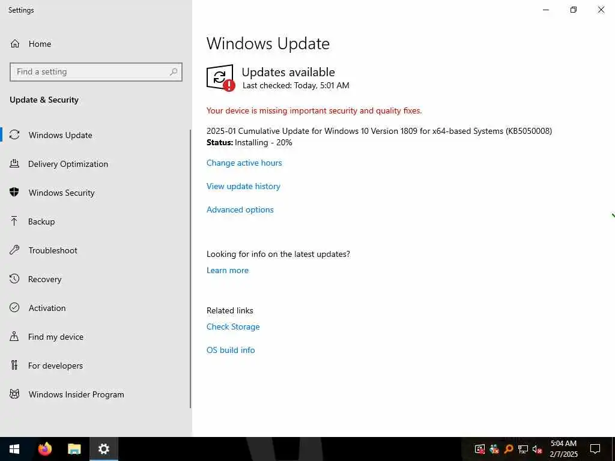Click the For developers tools icon
This screenshot has height=461, width=615.
pos(14,365)
